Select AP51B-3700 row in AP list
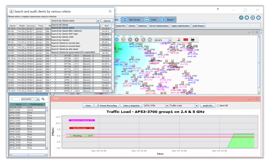 point(28,107)
